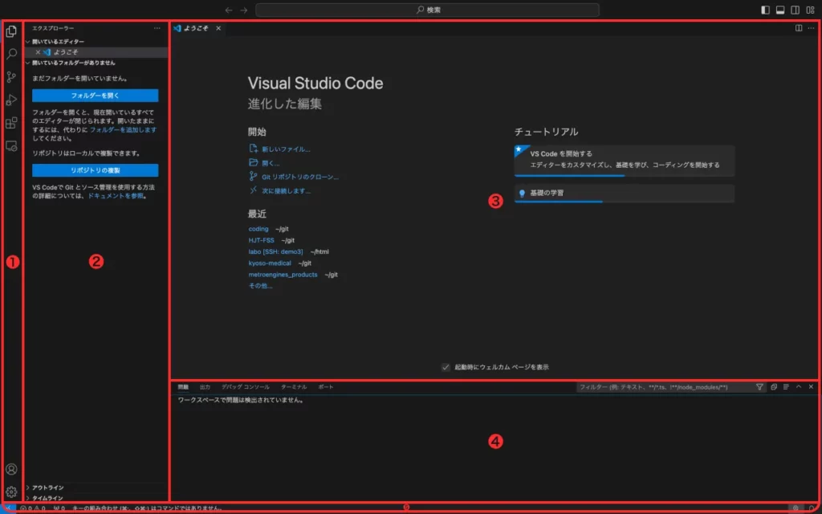Expand the 基礎の学習 tutorial card
Viewport: 822px width, 514px height.
point(625,194)
